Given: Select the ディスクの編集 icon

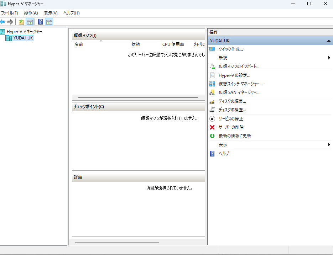Looking at the screenshot, I should coord(213,101).
